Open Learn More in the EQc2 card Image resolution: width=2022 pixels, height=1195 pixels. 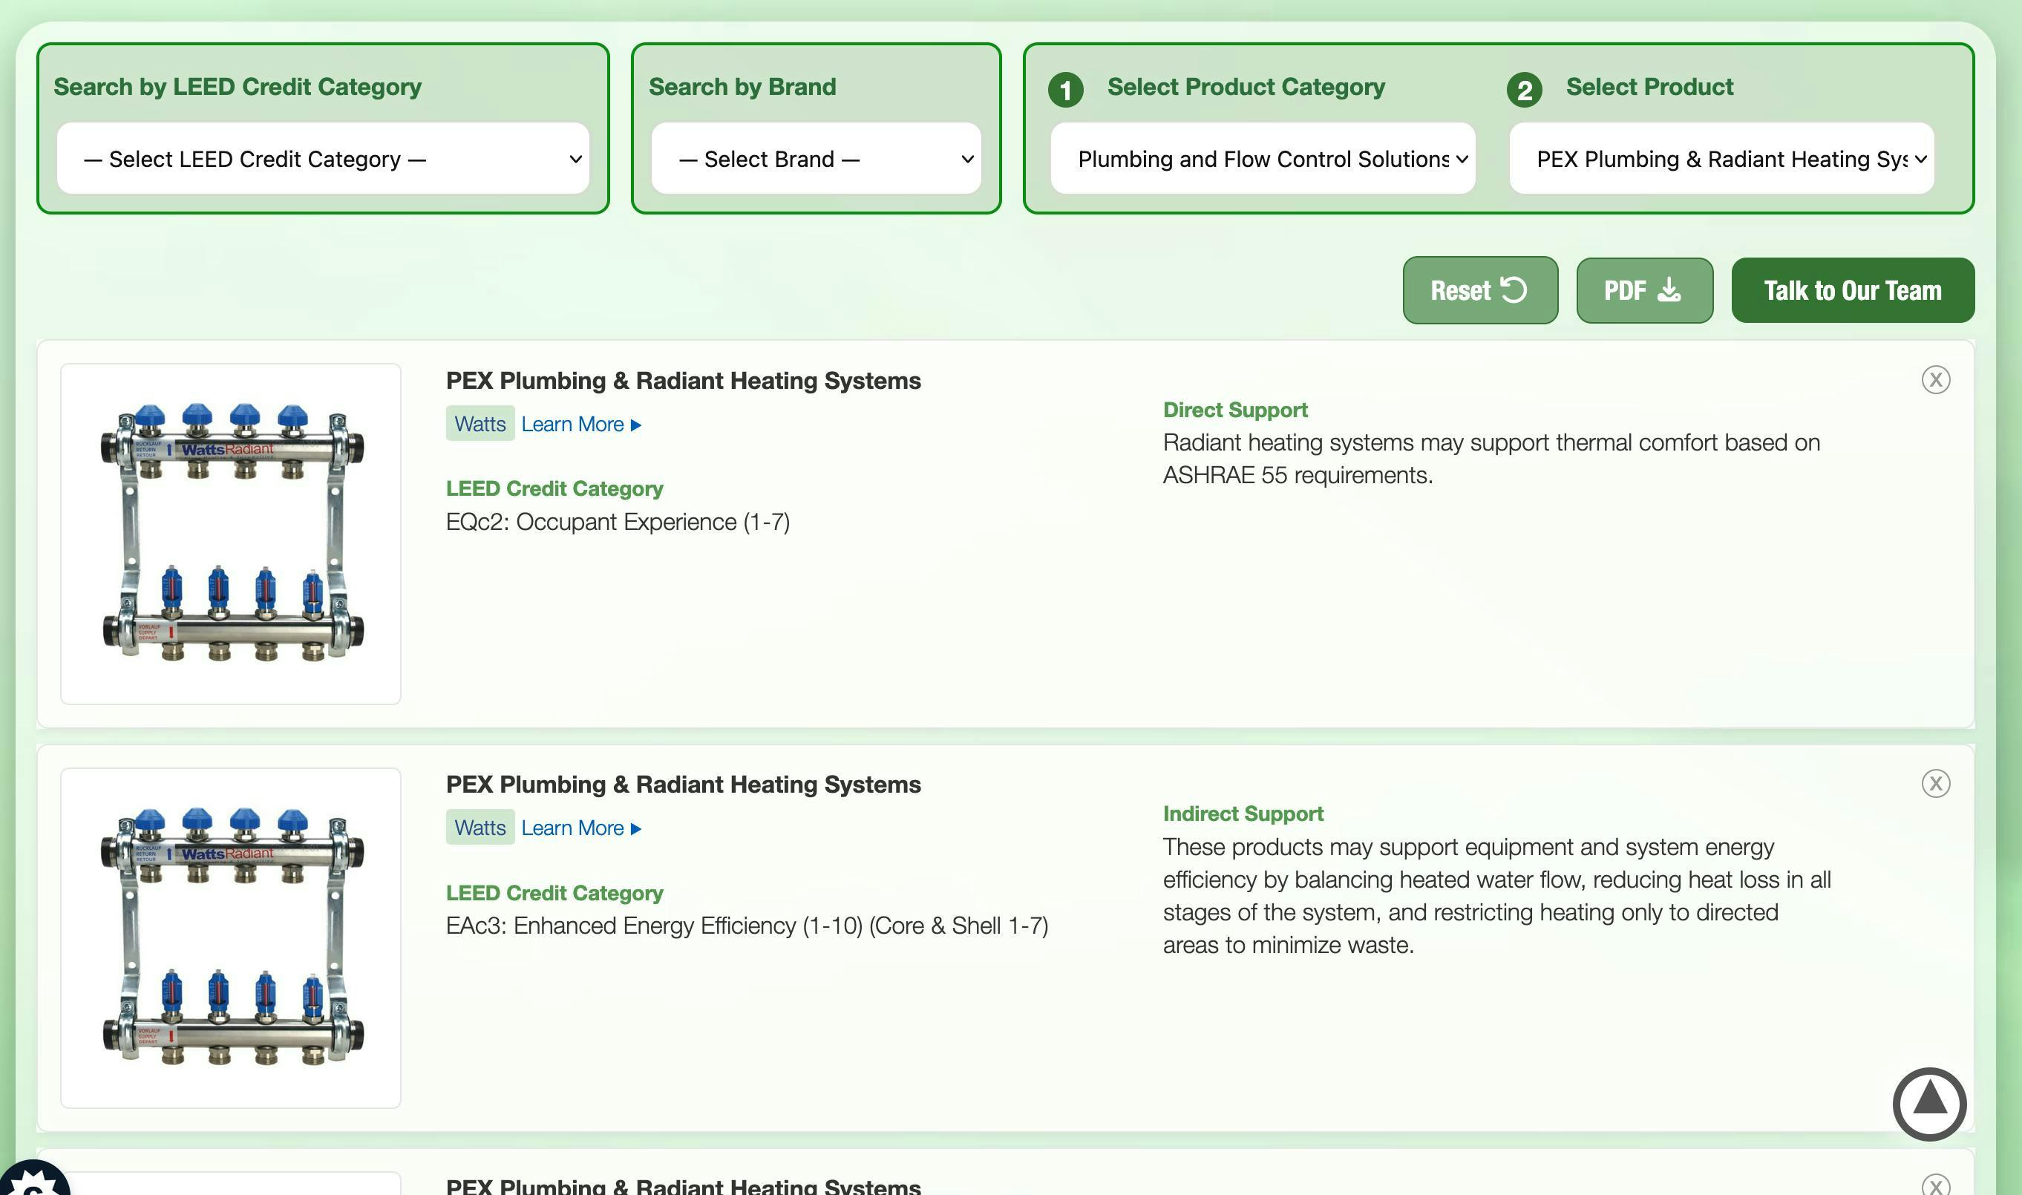[x=581, y=425]
